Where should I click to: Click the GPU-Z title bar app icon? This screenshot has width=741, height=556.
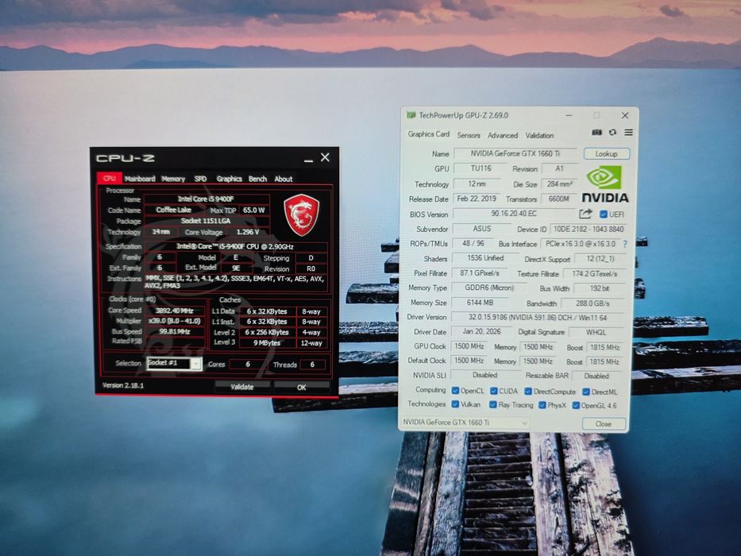coord(411,115)
